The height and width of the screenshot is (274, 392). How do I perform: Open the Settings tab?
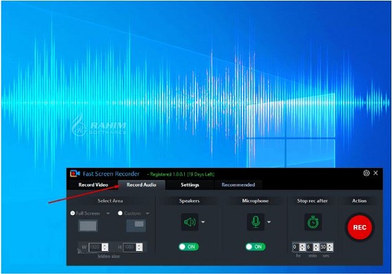[190, 185]
